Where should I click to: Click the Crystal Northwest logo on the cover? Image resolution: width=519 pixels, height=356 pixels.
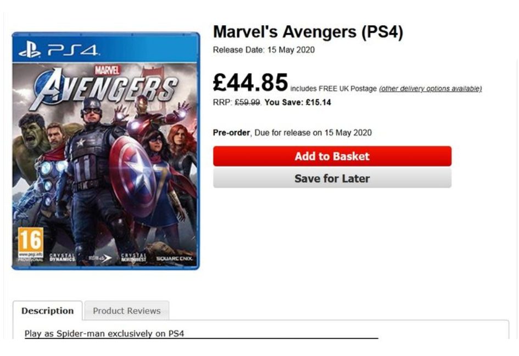click(x=134, y=257)
